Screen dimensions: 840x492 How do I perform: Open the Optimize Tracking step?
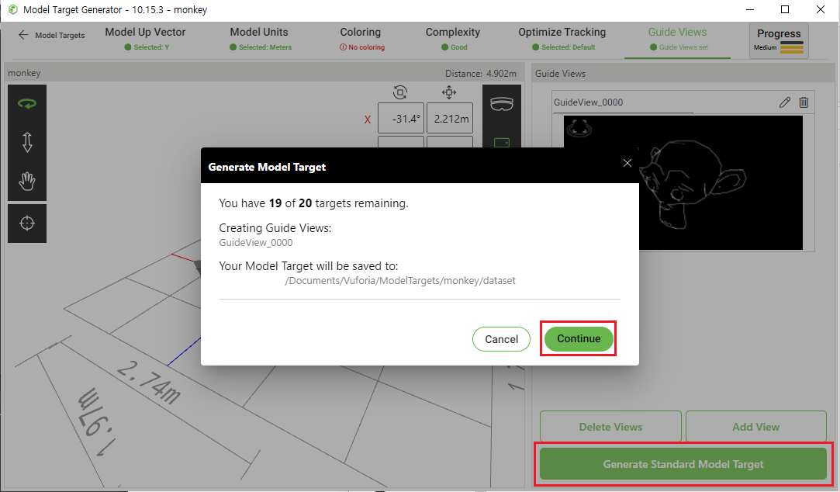point(562,39)
